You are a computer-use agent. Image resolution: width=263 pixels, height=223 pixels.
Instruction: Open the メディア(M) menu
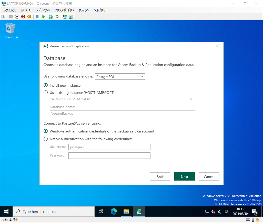[43, 10]
